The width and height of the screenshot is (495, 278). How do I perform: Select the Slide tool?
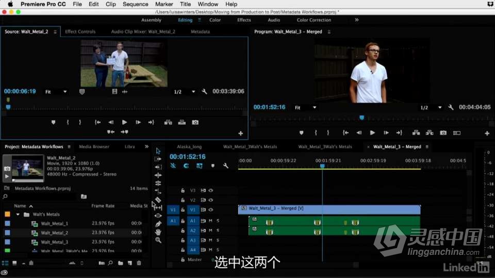pyautogui.click(x=158, y=216)
